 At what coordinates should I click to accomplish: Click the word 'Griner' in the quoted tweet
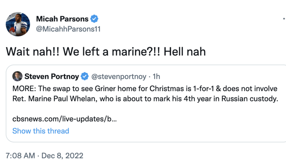coord(105,89)
